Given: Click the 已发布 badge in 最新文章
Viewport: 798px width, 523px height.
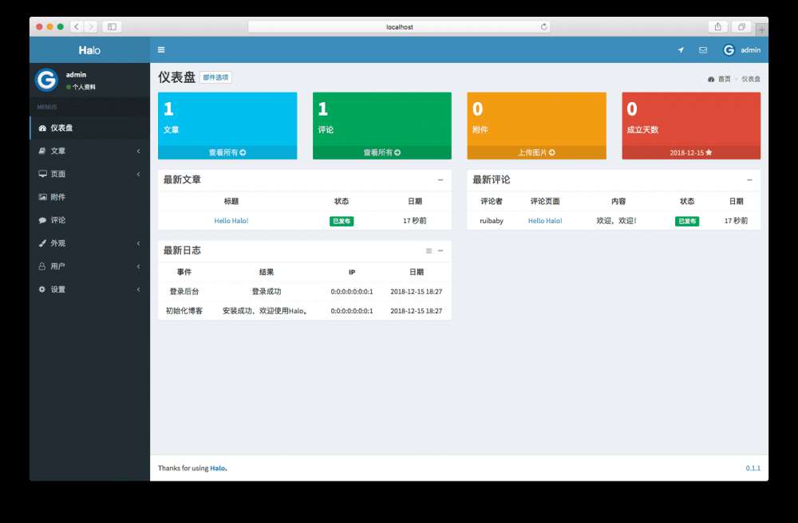Looking at the screenshot, I should [x=342, y=221].
